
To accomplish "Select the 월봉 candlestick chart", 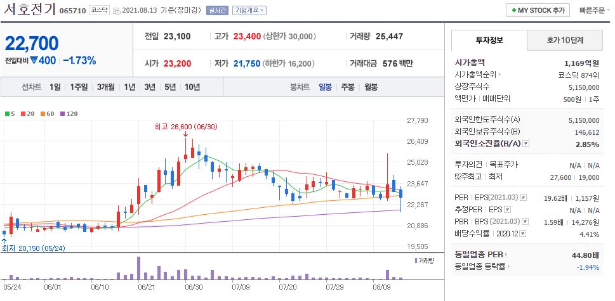I will pyautogui.click(x=371, y=87).
